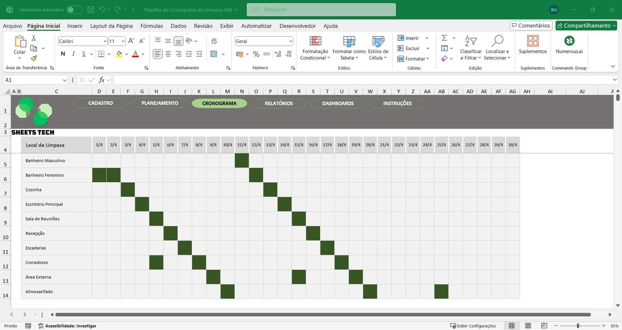Open the Calibri font name dropdown

[x=105, y=41]
